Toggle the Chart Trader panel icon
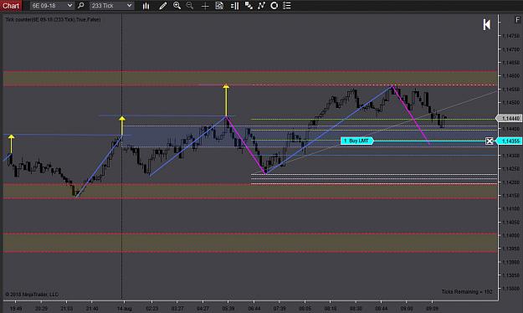Image resolution: width=523 pixels, height=313 pixels. pos(234,6)
